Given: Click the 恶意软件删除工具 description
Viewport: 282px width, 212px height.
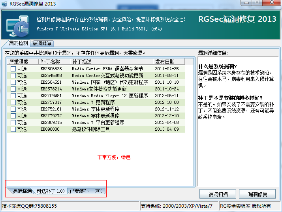Looking at the screenshot, I should [91, 129].
